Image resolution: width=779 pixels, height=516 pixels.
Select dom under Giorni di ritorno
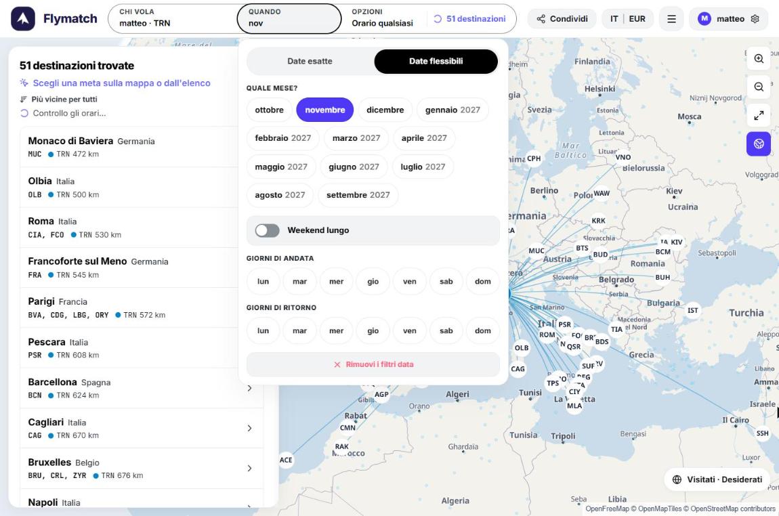point(483,330)
